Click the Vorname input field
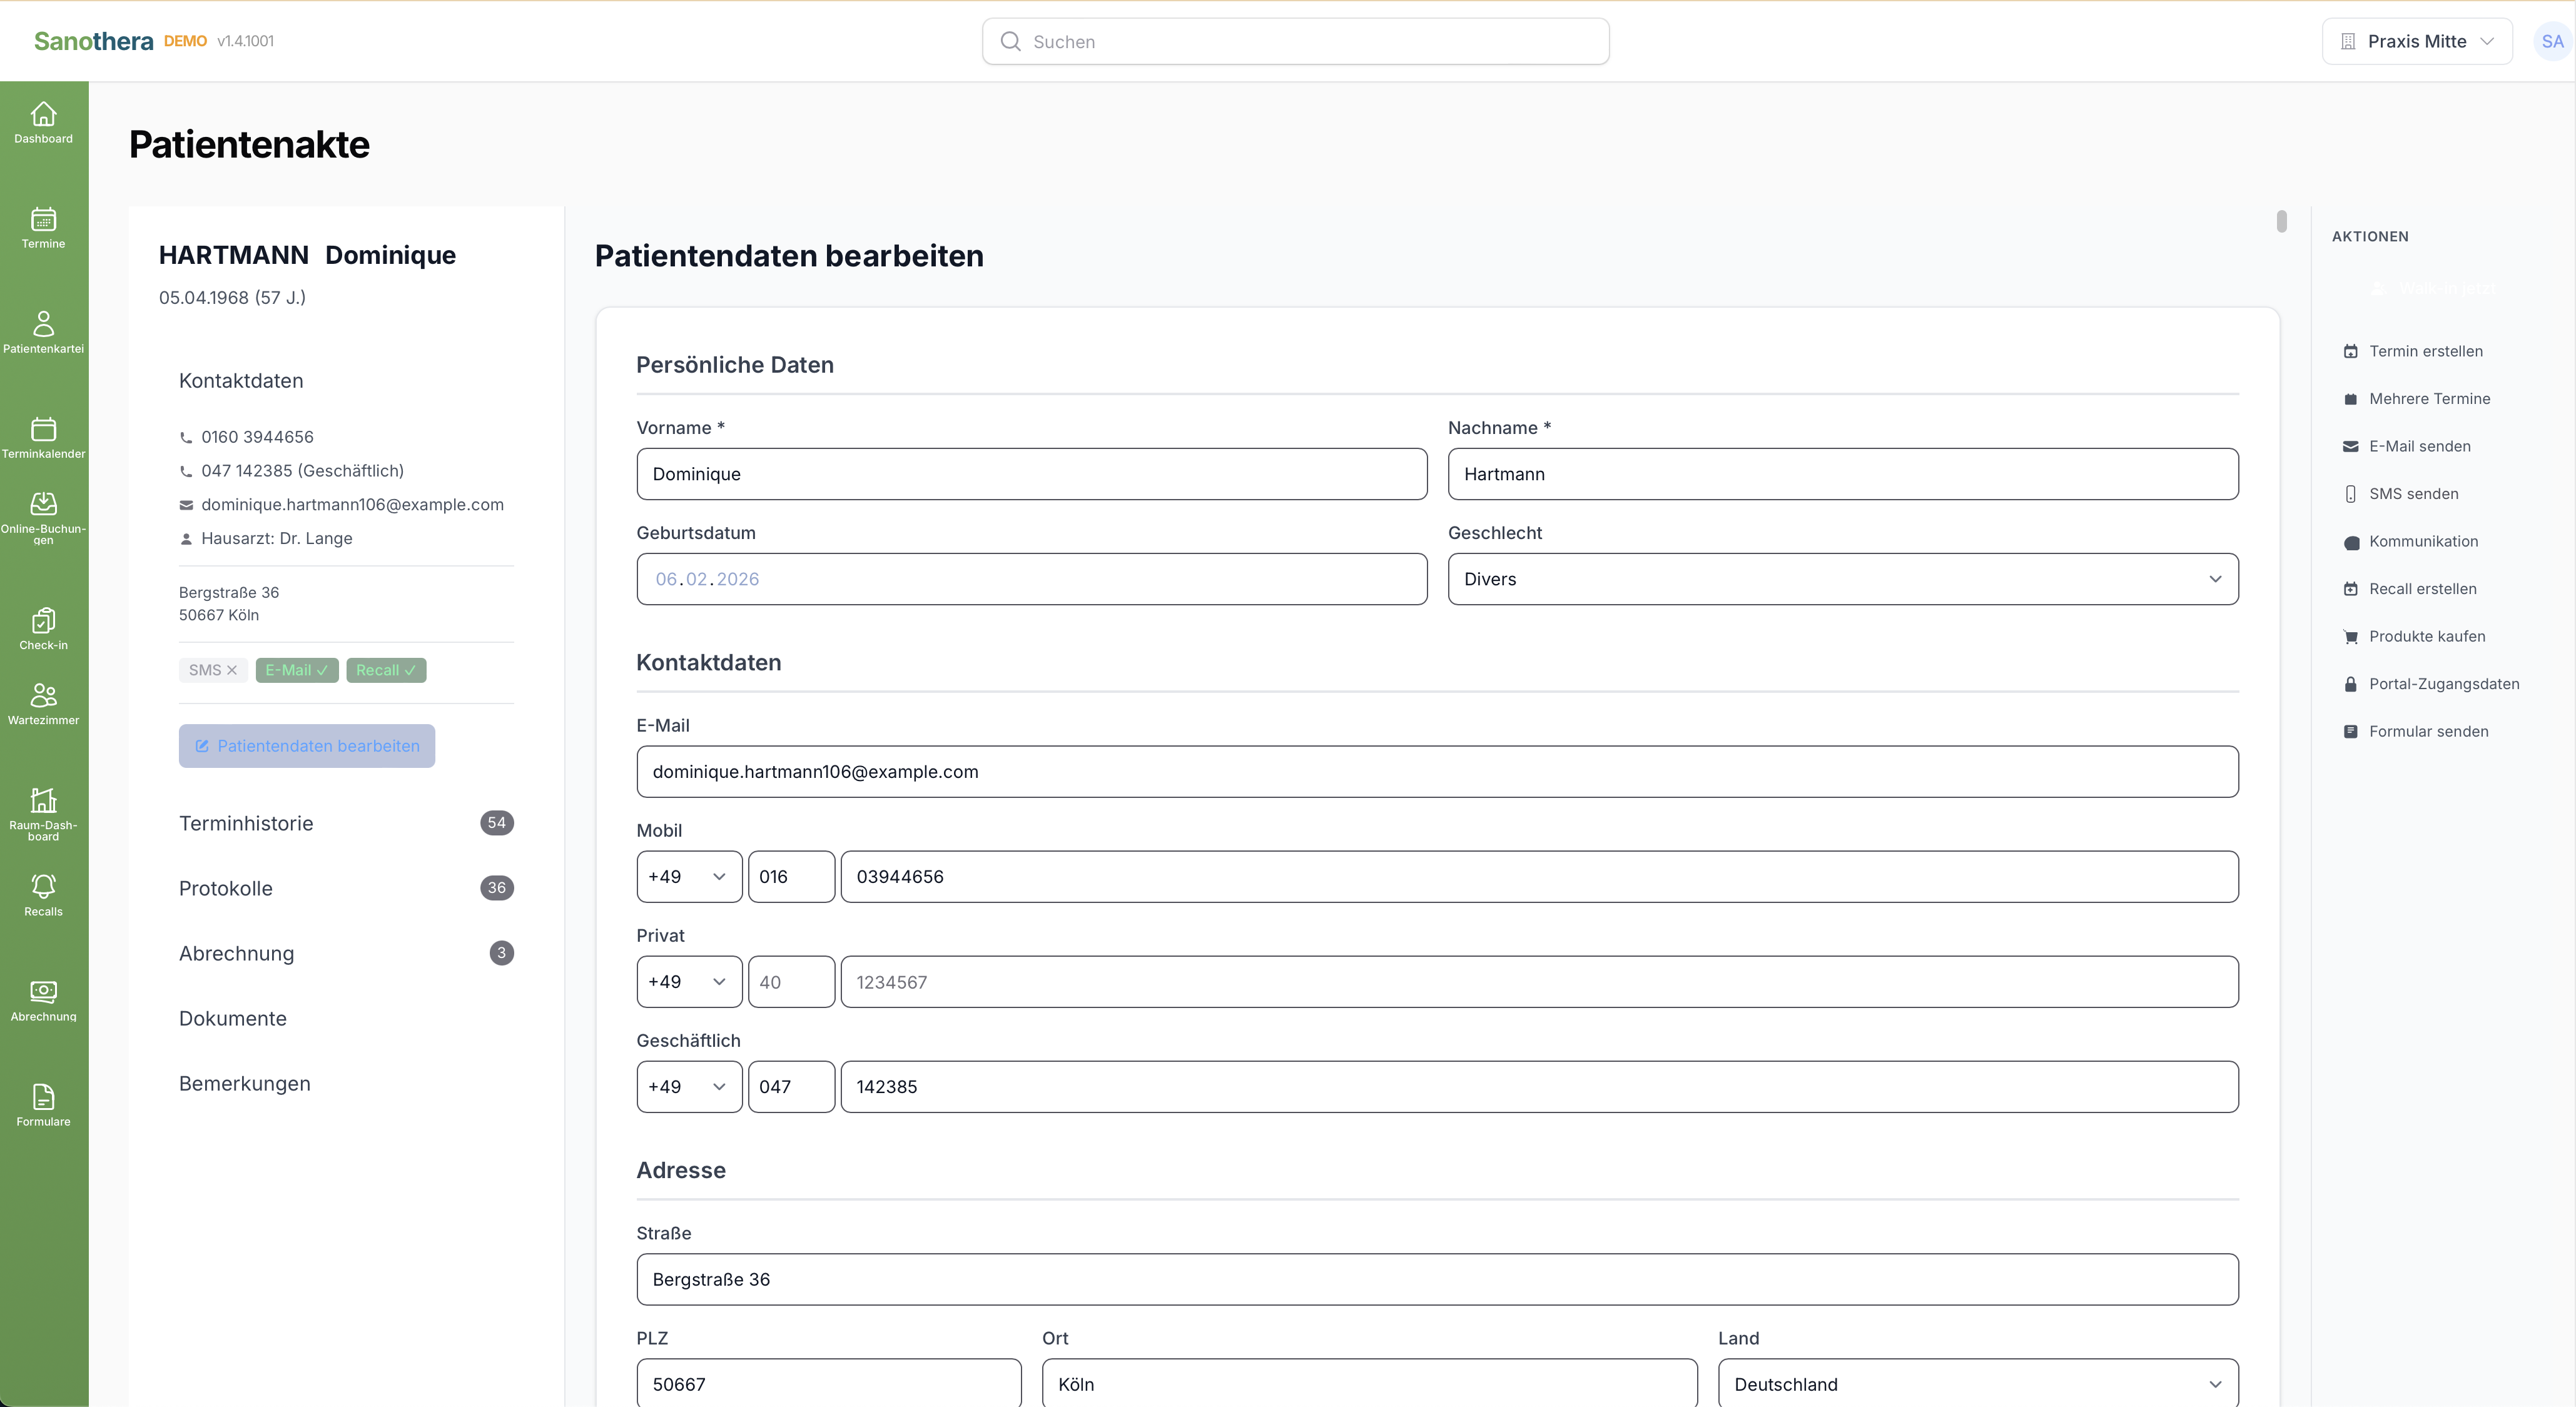Screen dimensions: 2576x1407 click(x=1031, y=474)
